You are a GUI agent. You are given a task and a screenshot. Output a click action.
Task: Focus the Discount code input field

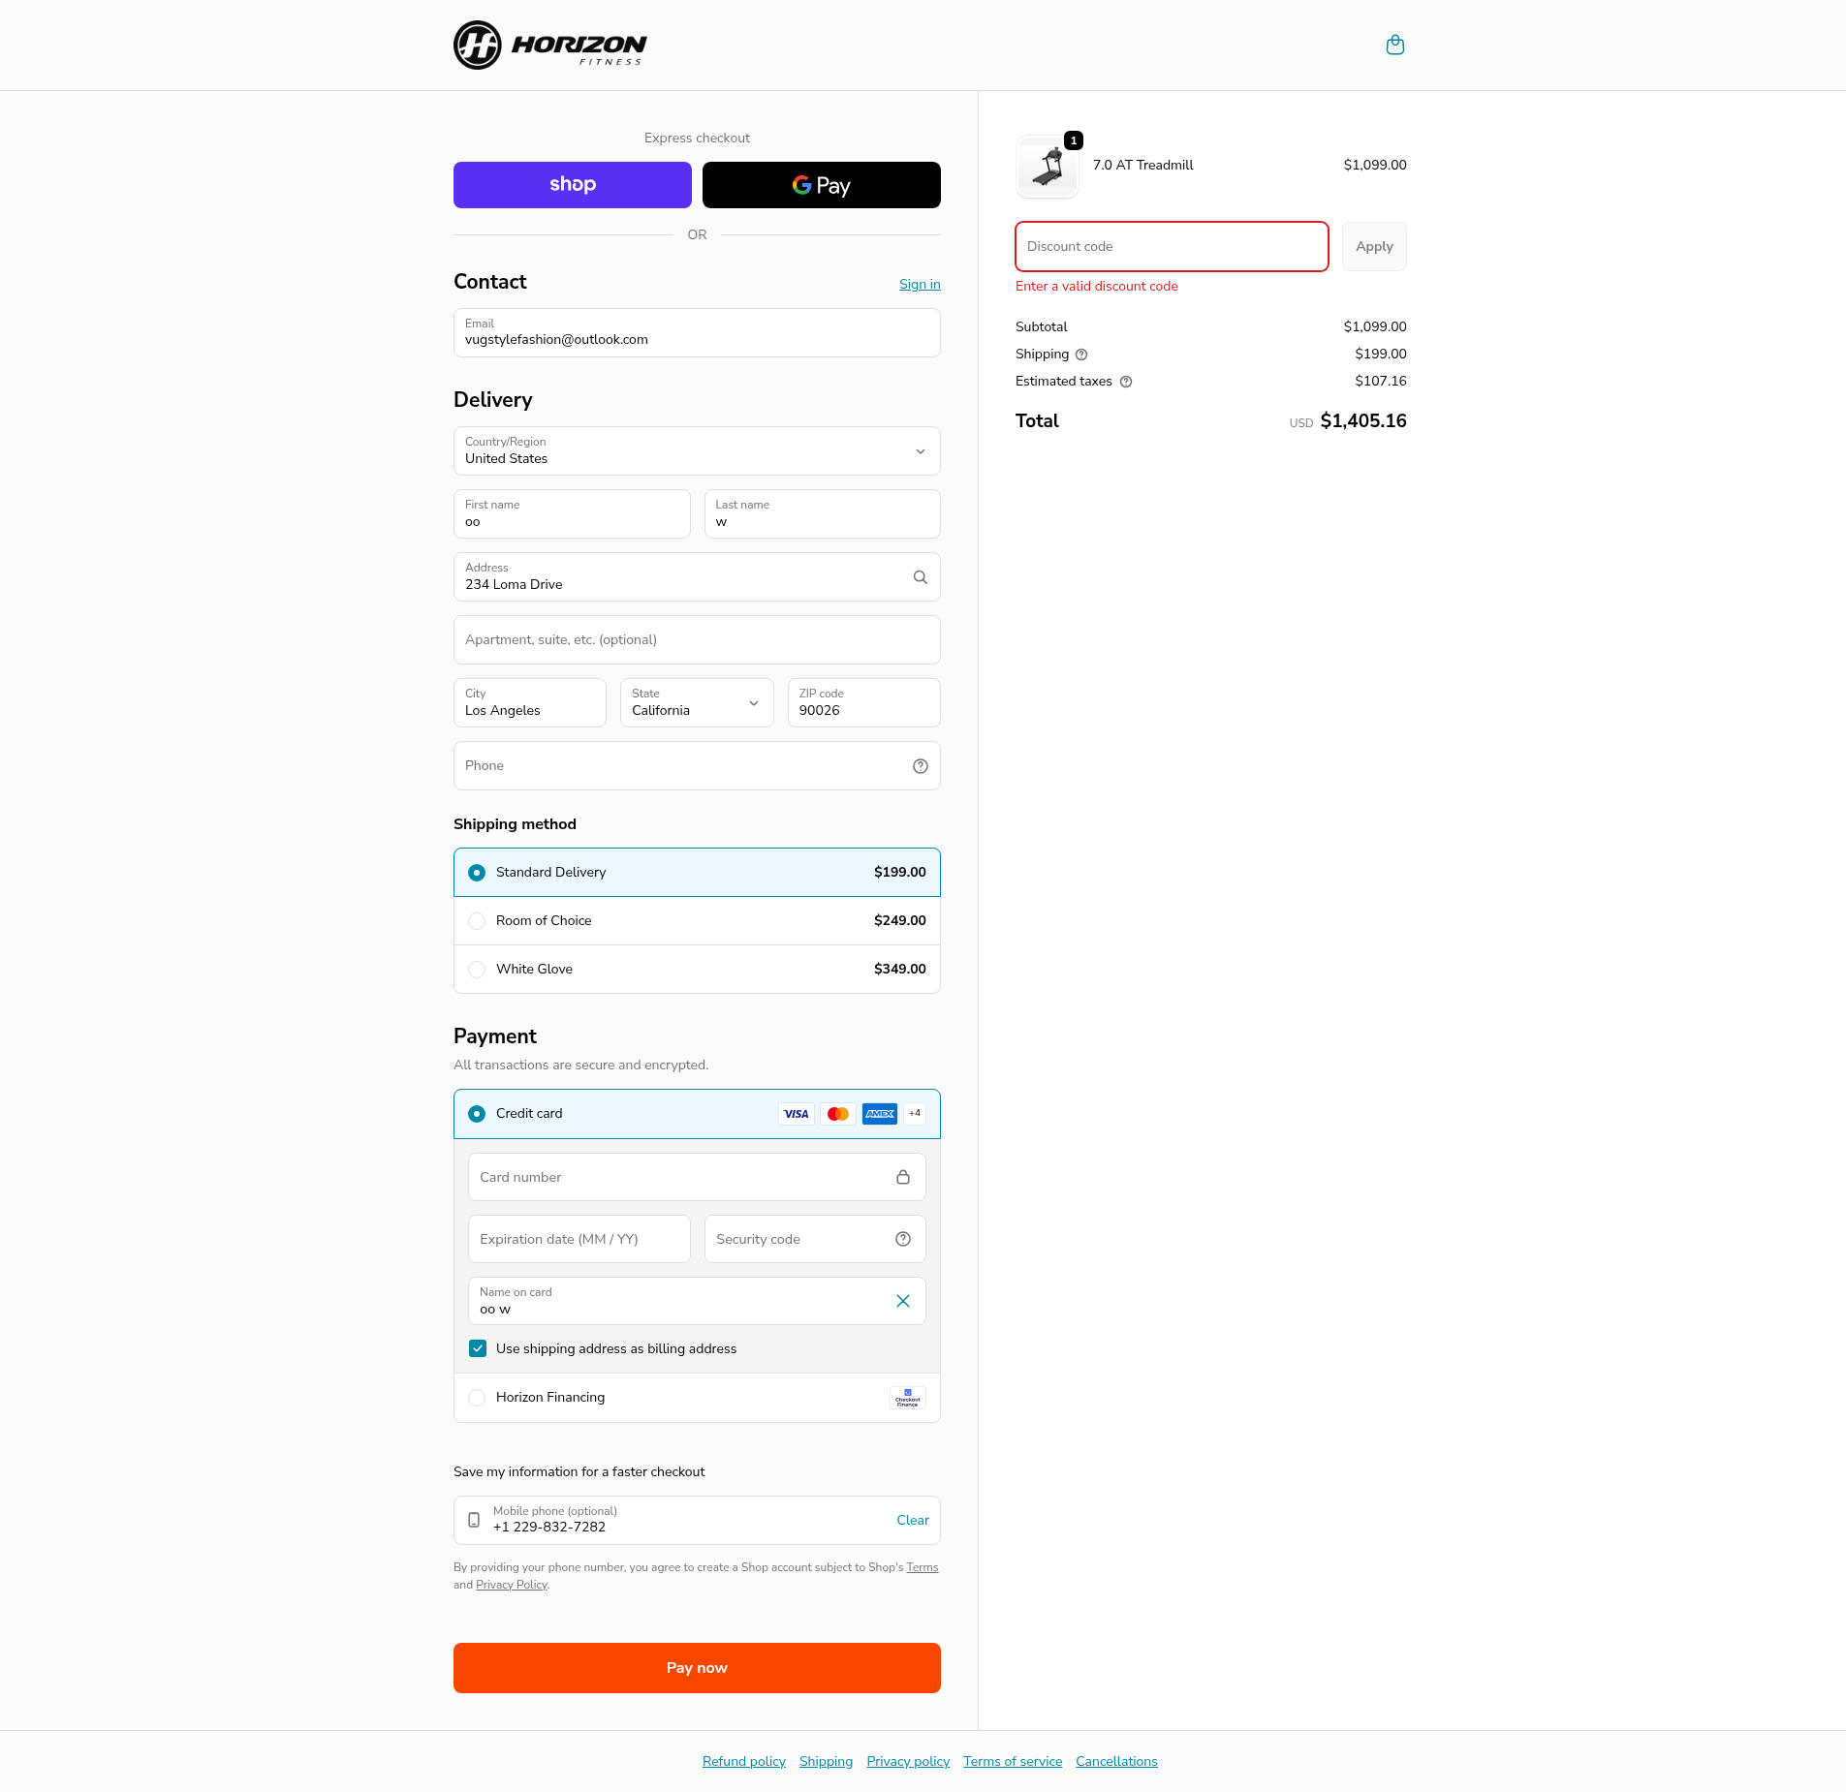coord(1171,247)
